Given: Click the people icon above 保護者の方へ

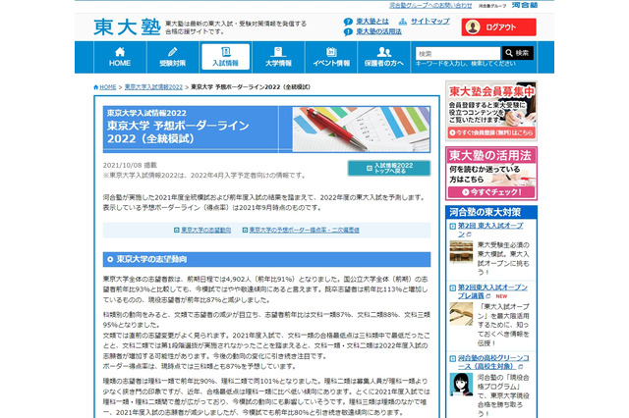Looking at the screenshot, I should (384, 52).
